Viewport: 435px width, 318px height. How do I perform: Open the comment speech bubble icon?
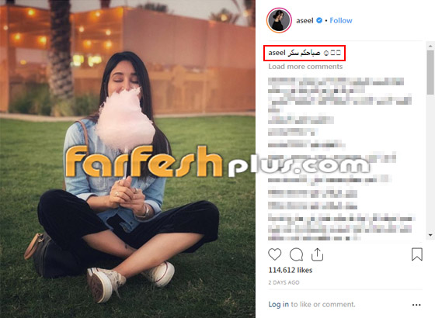pyautogui.click(x=296, y=254)
